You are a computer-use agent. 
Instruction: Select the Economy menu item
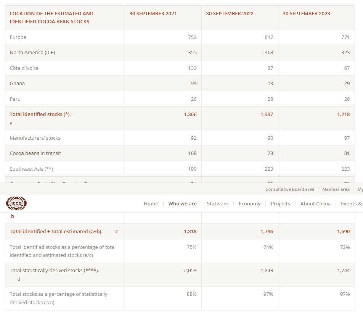click(x=249, y=203)
